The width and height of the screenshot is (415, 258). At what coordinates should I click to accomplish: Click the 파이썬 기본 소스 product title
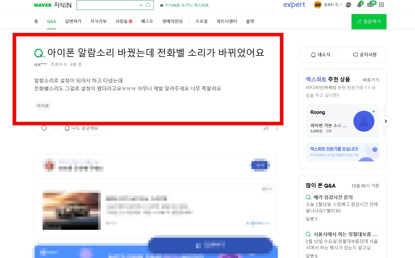point(329,125)
